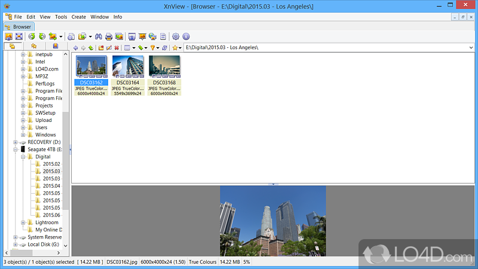Collapse the Digital folder node
The image size is (478, 269).
23,157
